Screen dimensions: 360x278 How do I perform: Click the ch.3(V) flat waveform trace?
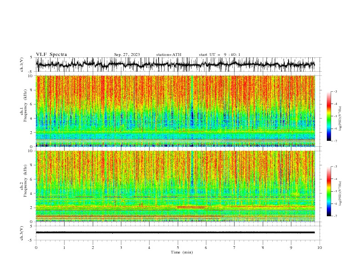pyautogui.click(x=175, y=233)
